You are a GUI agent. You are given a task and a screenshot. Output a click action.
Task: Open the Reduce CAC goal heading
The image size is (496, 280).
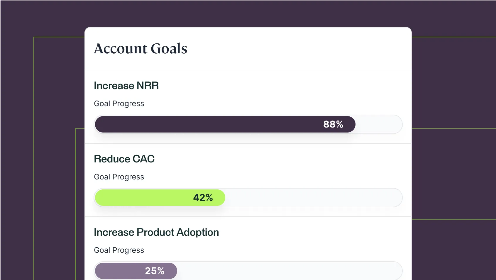click(x=124, y=159)
